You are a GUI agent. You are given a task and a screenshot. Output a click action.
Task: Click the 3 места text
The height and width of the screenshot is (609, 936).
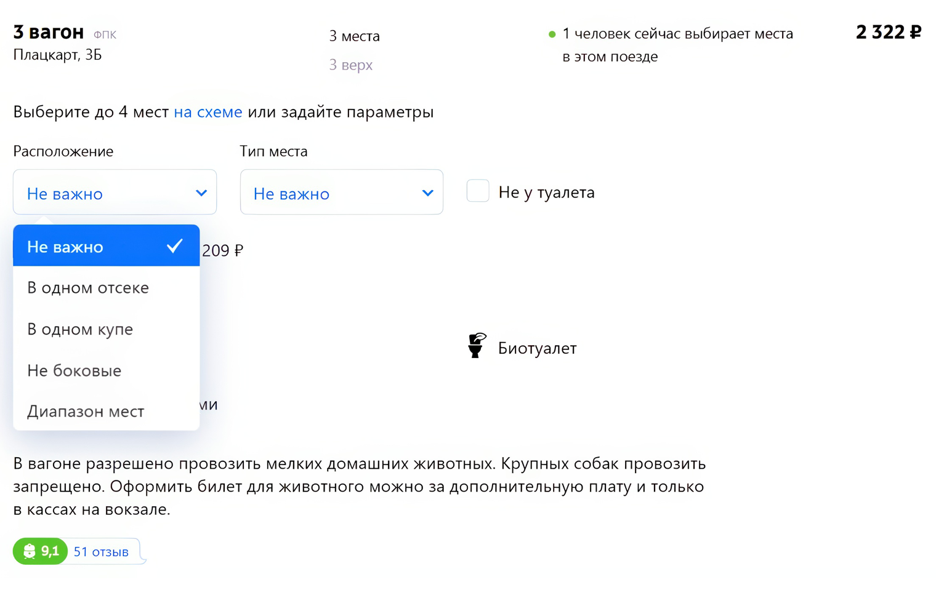(x=354, y=36)
